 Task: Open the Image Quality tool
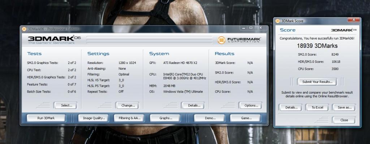coord(94,118)
